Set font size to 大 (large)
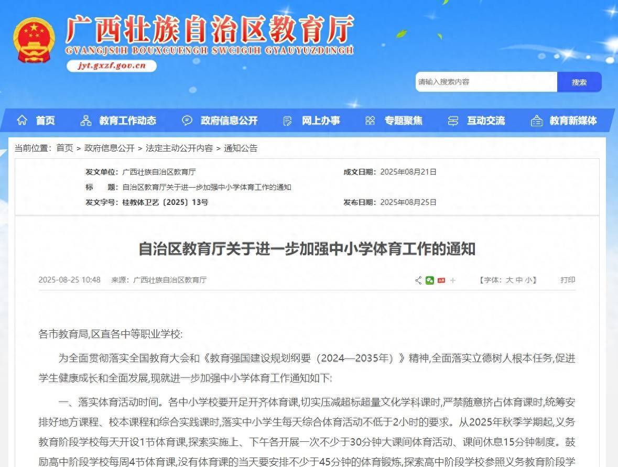The image size is (618, 467). coord(509,280)
